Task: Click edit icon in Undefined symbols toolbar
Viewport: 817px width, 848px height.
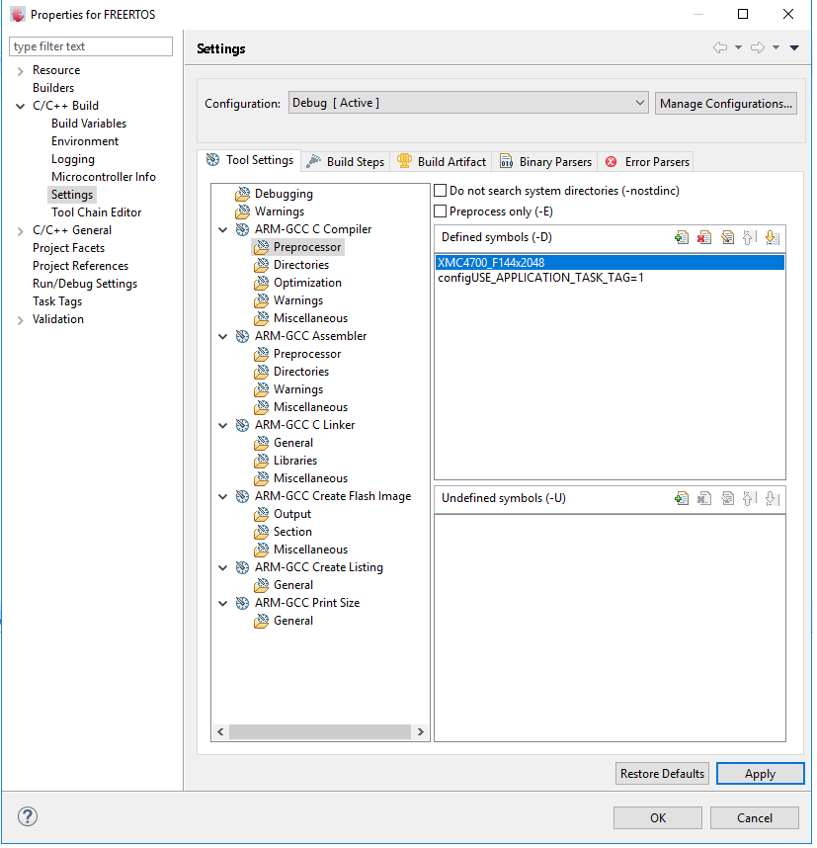Action: tap(727, 498)
